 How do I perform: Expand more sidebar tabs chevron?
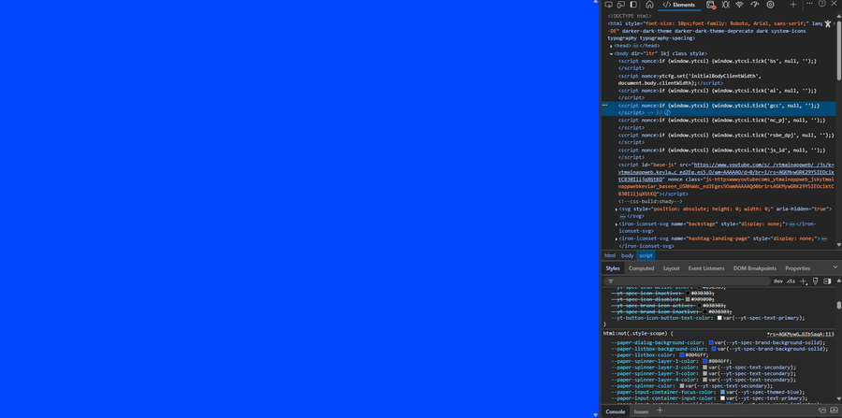[x=835, y=267]
